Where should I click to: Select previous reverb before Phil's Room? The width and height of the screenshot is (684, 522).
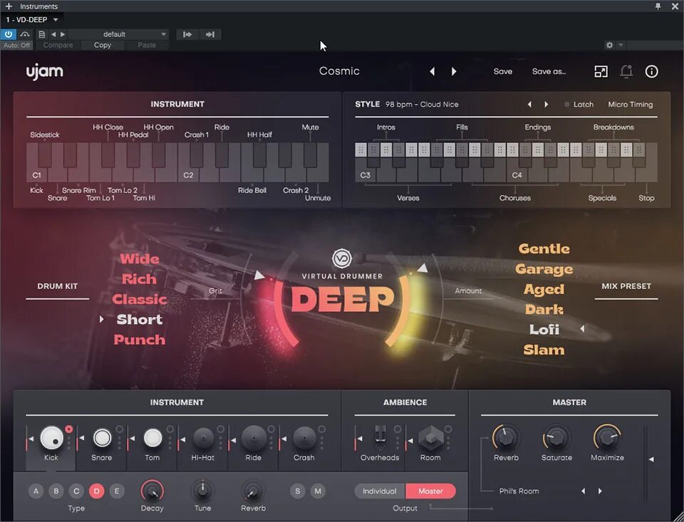pyautogui.click(x=584, y=491)
